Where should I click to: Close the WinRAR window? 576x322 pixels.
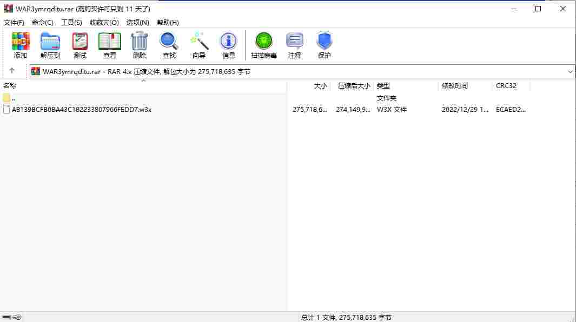click(x=563, y=9)
